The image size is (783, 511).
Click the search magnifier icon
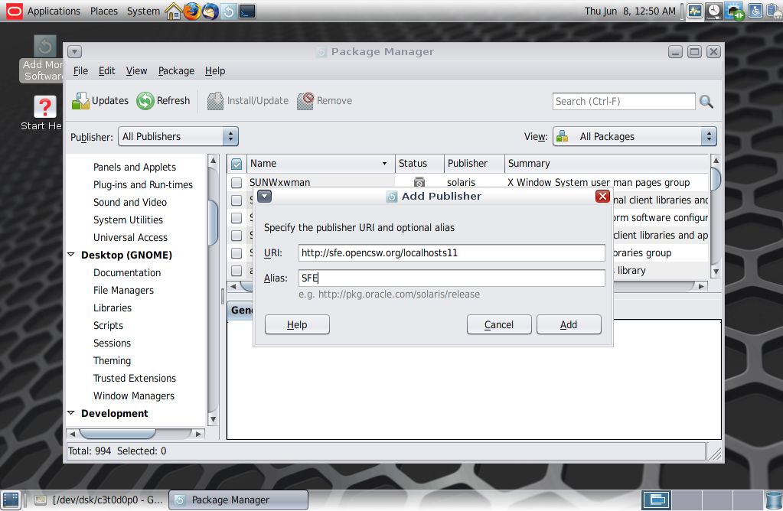705,100
